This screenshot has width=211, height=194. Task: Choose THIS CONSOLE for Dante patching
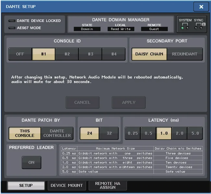(x=25, y=133)
